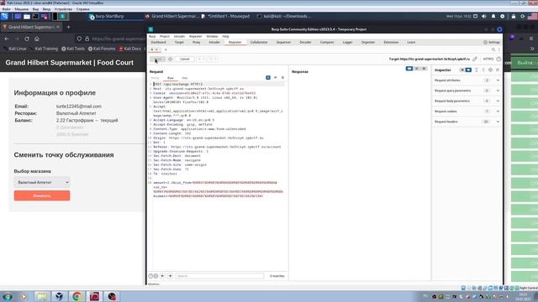Open the restaurant selection dropdown in browser
538x302 pixels.
(42, 183)
